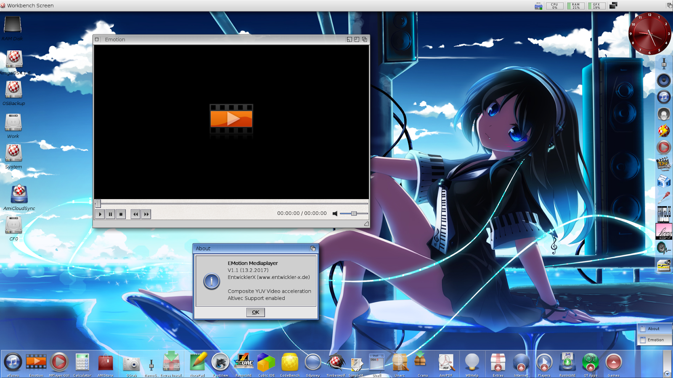Click the dock scroll-down arrow
This screenshot has width=673, height=378.
[667, 373]
